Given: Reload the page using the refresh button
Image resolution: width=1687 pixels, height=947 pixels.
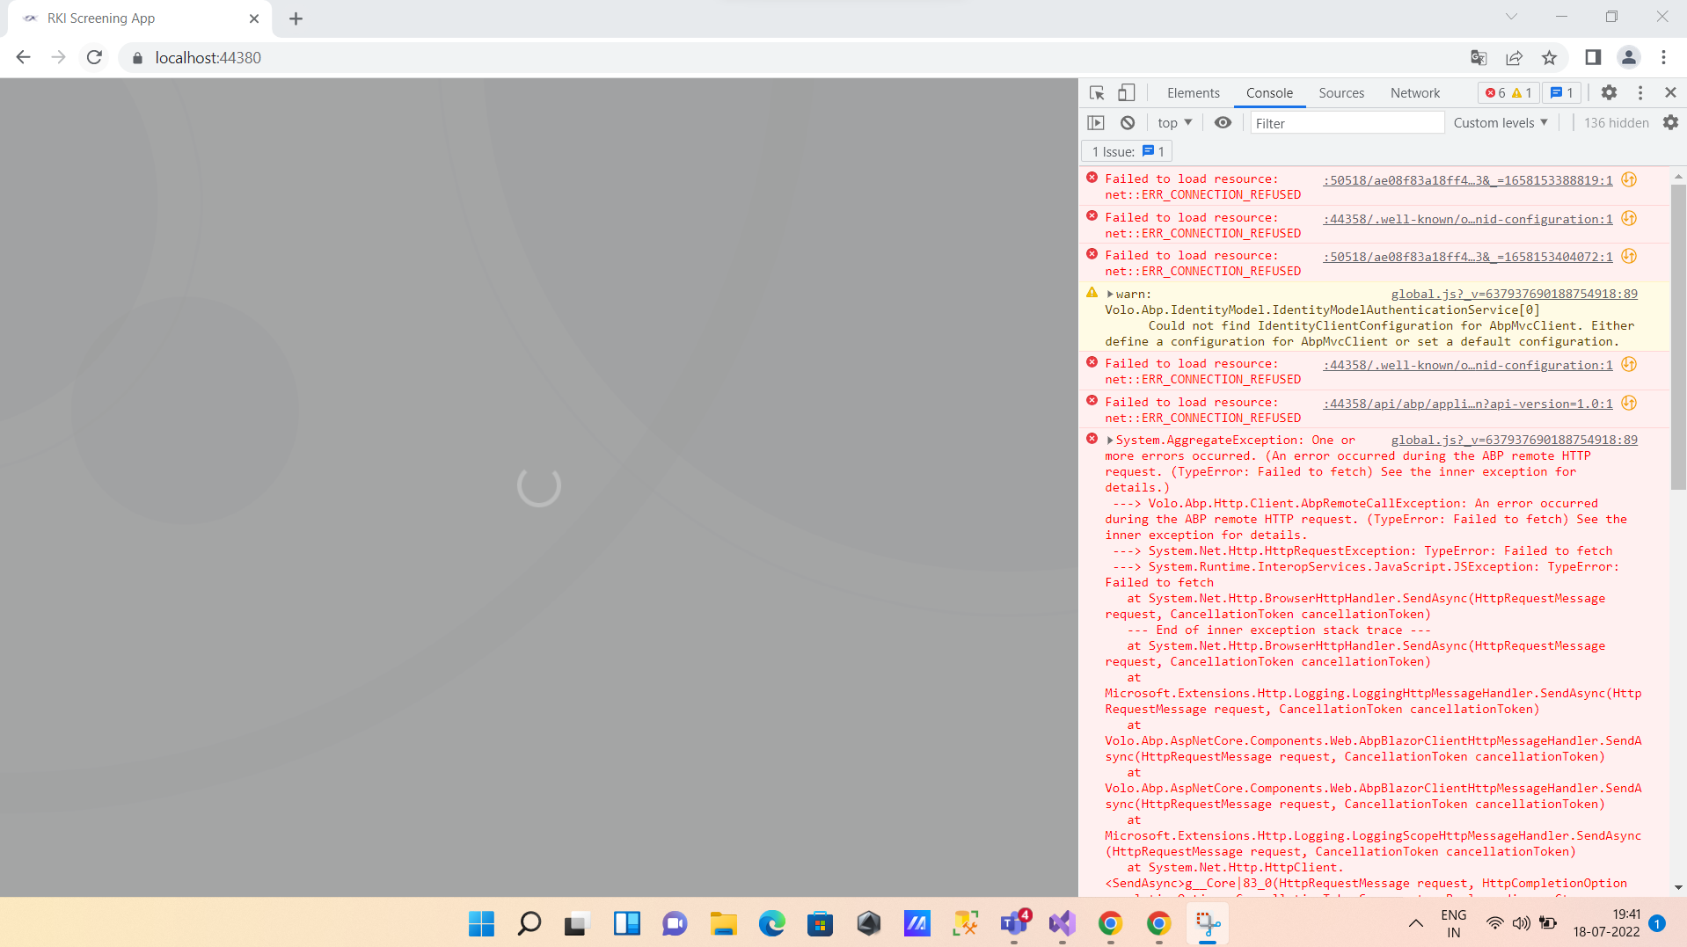Looking at the screenshot, I should (94, 58).
